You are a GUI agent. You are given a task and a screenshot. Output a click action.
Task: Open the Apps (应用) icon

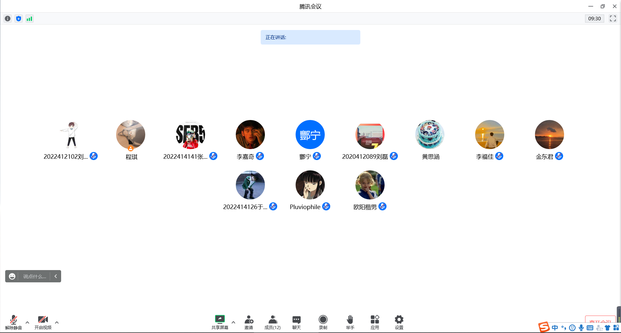coord(375,322)
